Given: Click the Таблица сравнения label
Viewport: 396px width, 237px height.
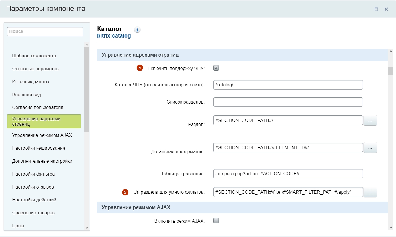Looking at the screenshot, I should pyautogui.click(x=183, y=174).
